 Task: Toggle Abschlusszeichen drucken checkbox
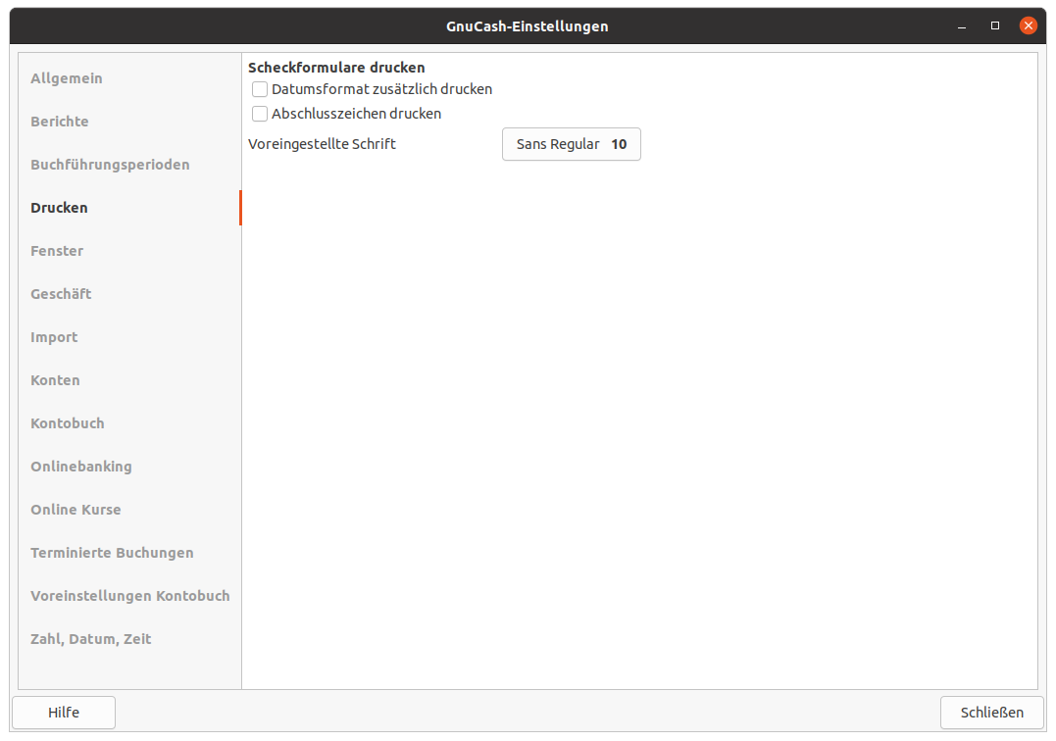point(260,114)
